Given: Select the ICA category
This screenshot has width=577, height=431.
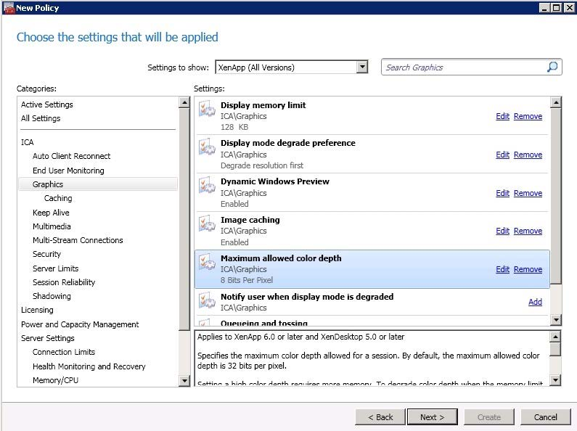Looking at the screenshot, I should click(x=28, y=142).
